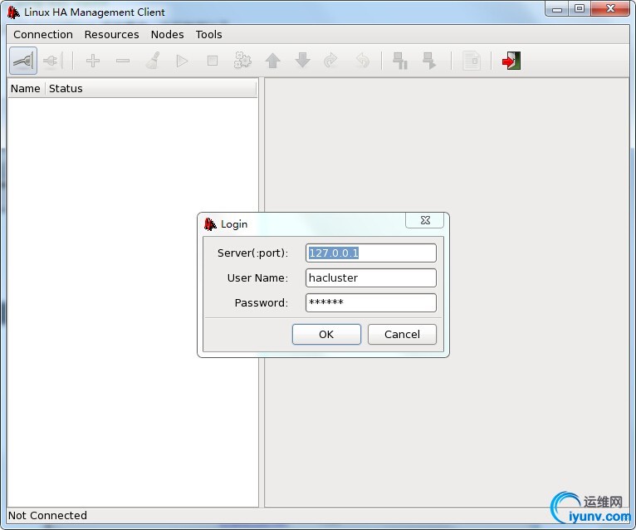Close the Login dialog with X
The height and width of the screenshot is (530, 636).
[x=424, y=220]
